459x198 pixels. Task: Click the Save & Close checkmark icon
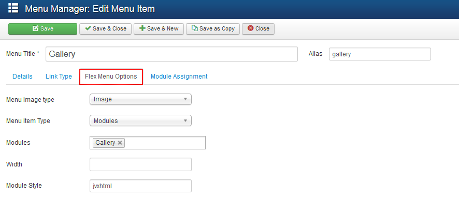[88, 28]
